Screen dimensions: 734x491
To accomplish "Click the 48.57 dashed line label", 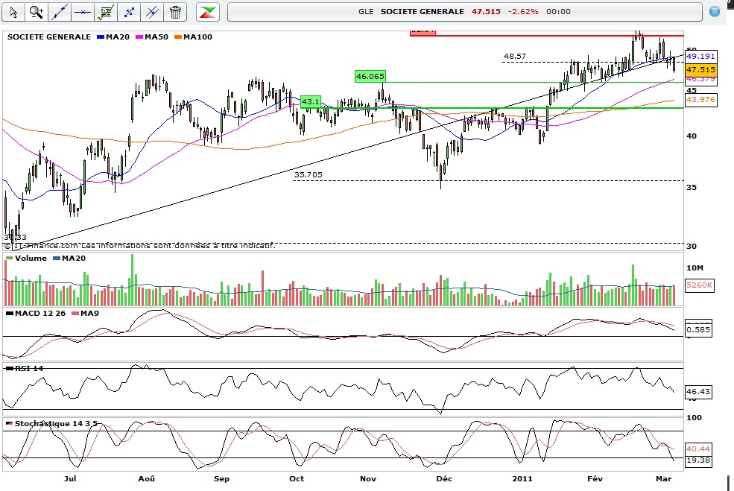I will (x=514, y=56).
